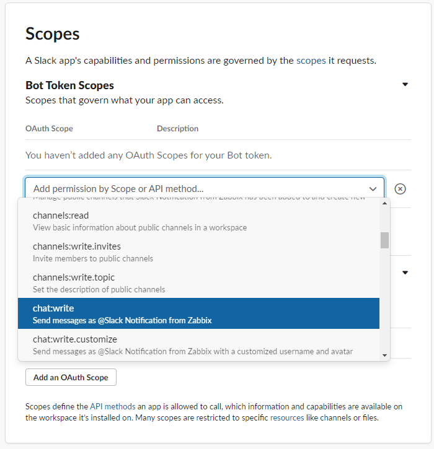Choose chat:write.customize scope option

coord(198,344)
